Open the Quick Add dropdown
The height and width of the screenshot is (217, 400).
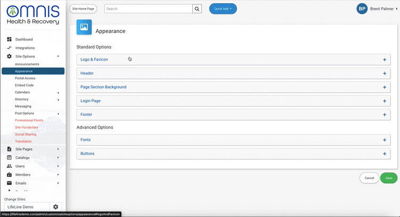pos(223,9)
